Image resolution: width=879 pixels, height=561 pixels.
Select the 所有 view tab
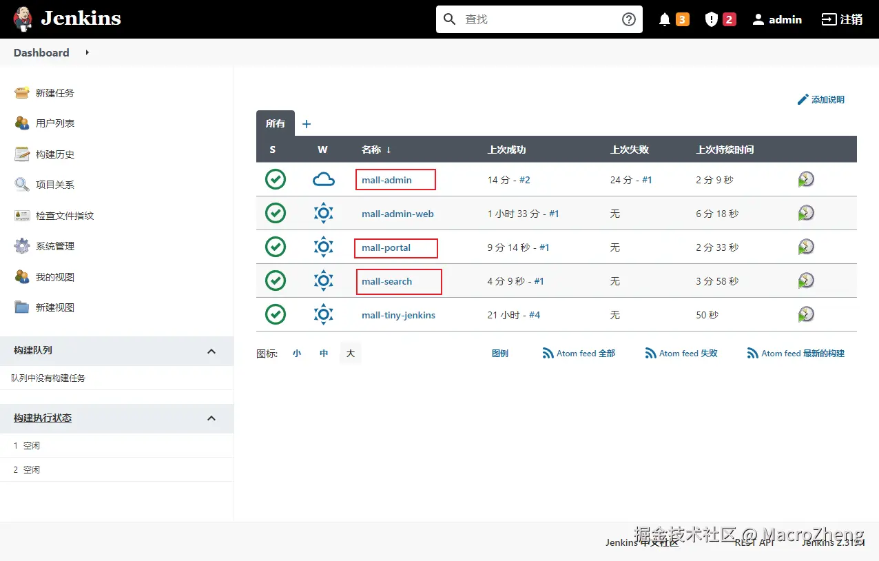tap(276, 123)
